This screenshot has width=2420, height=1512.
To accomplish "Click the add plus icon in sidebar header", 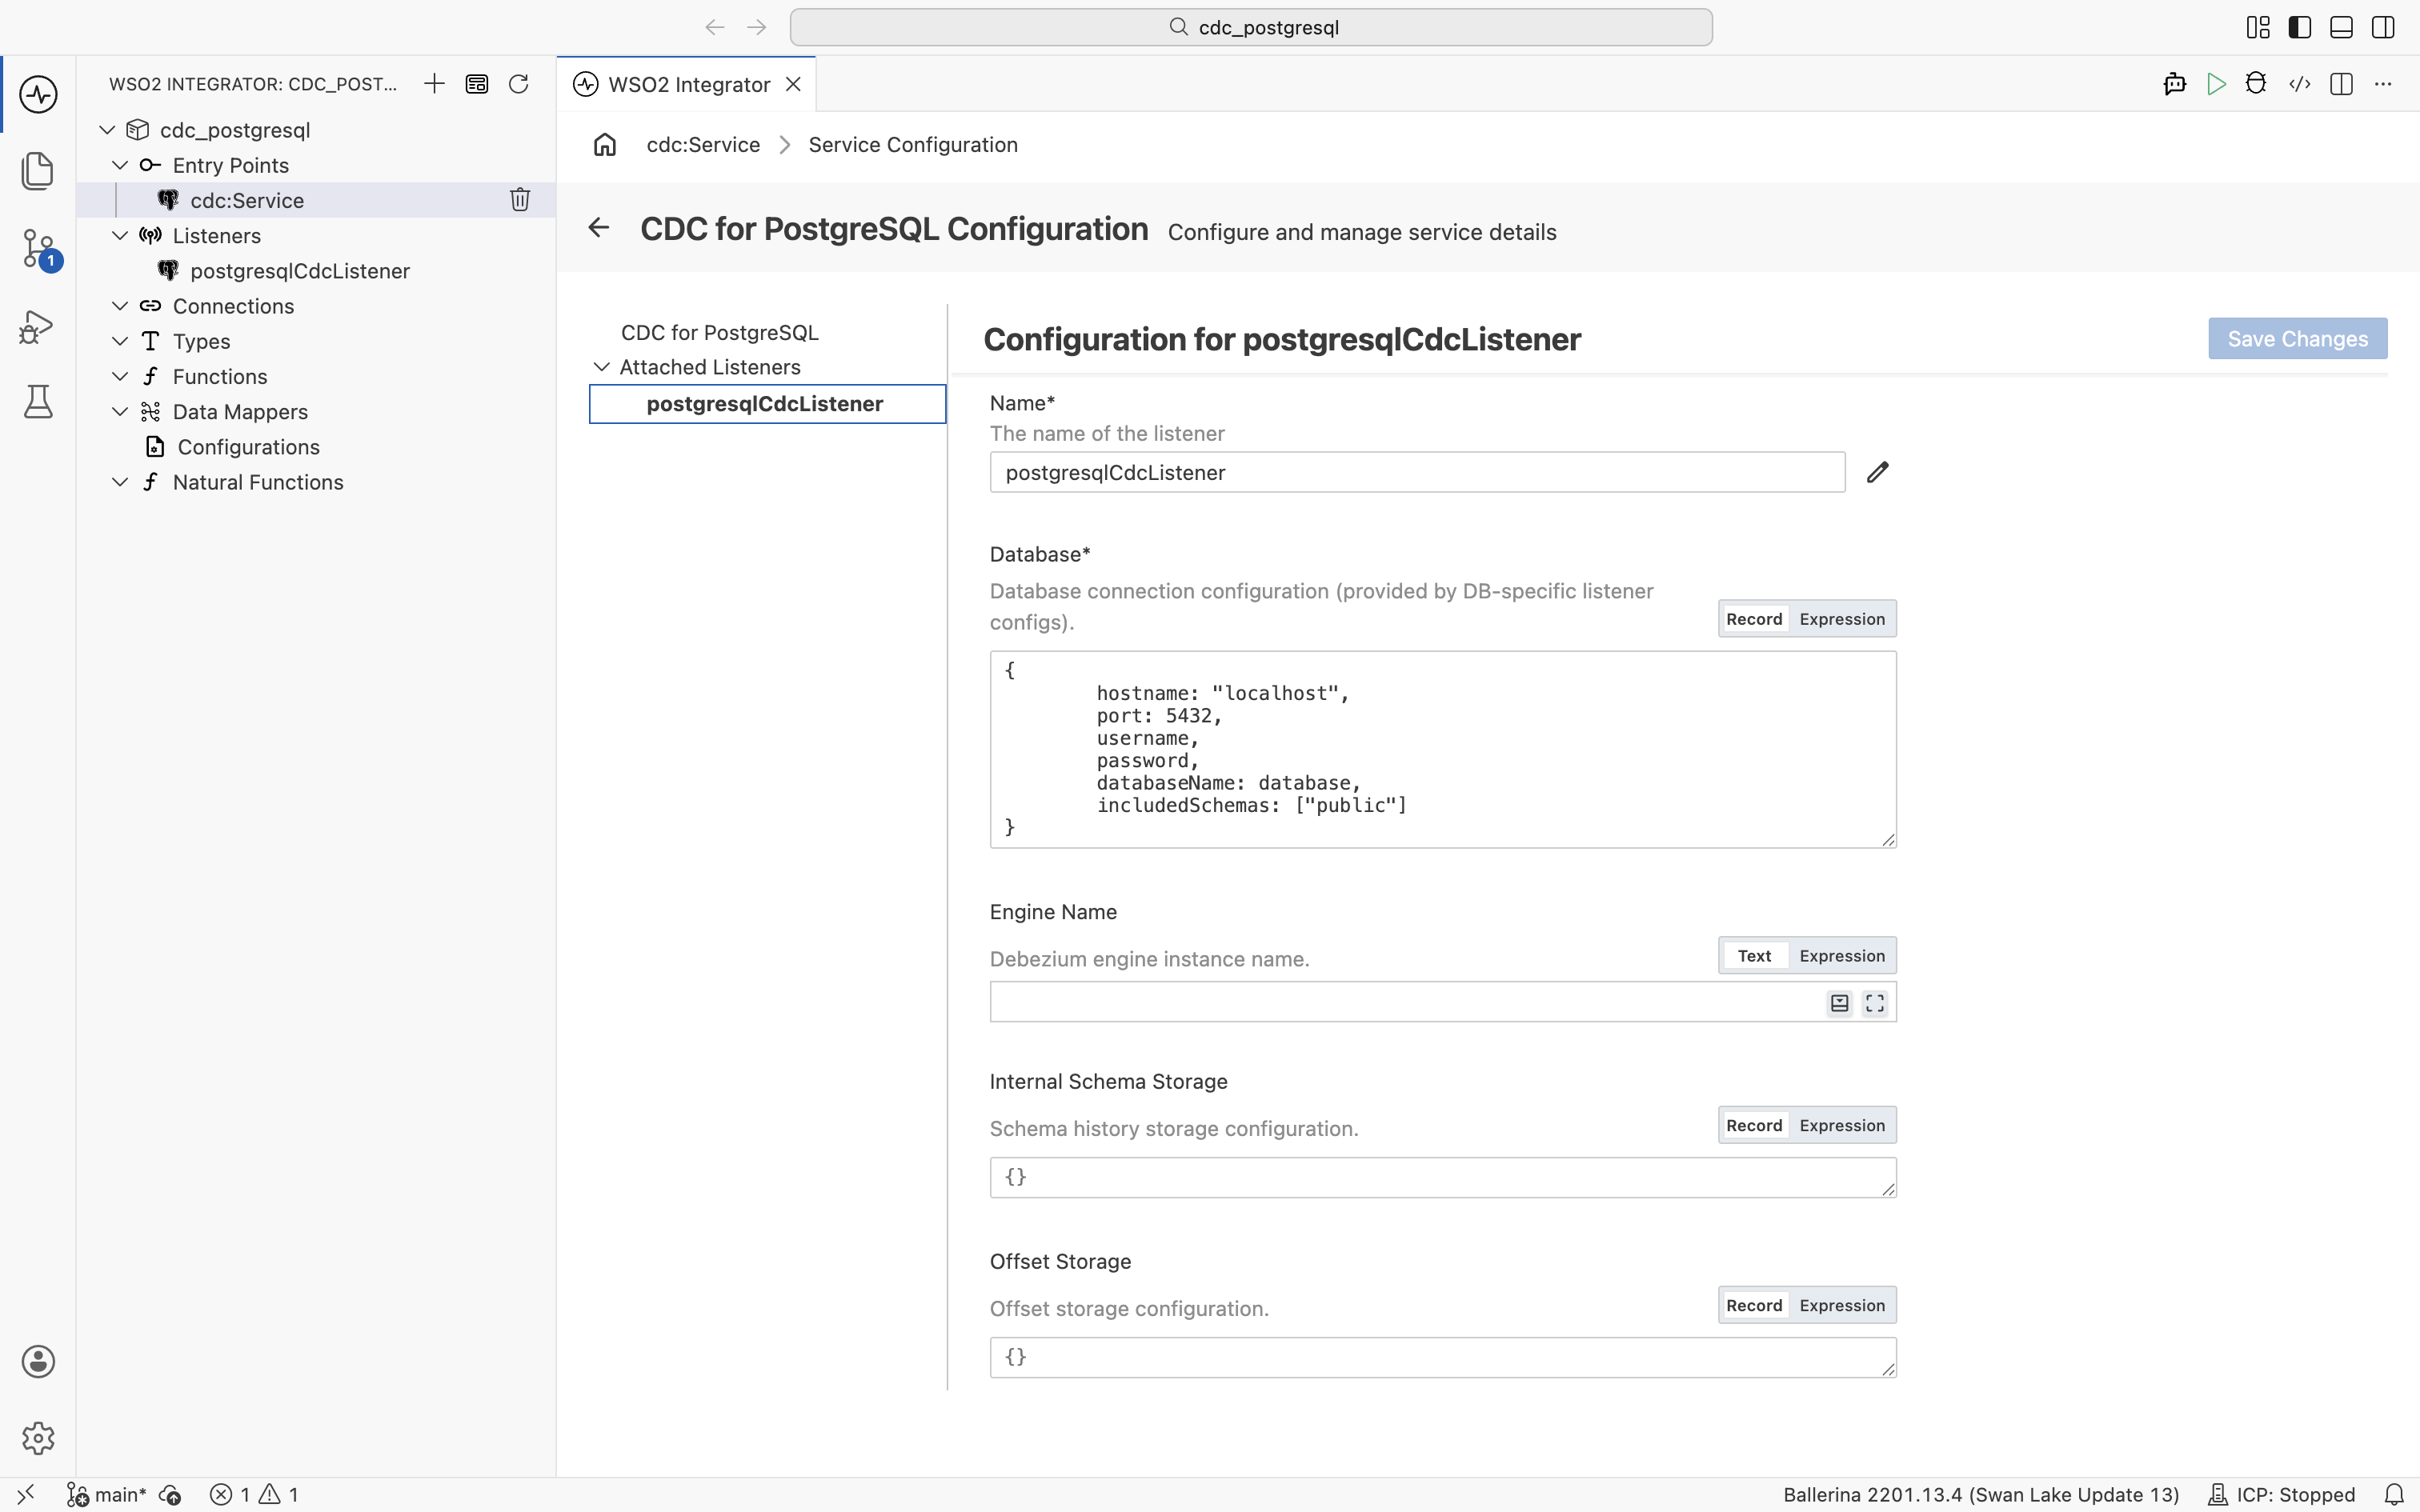I will 434,84.
